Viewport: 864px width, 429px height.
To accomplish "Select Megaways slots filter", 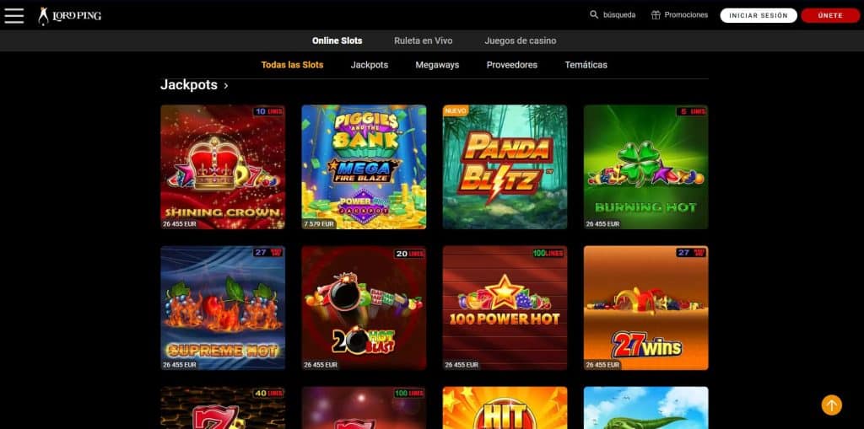I will pyautogui.click(x=437, y=65).
